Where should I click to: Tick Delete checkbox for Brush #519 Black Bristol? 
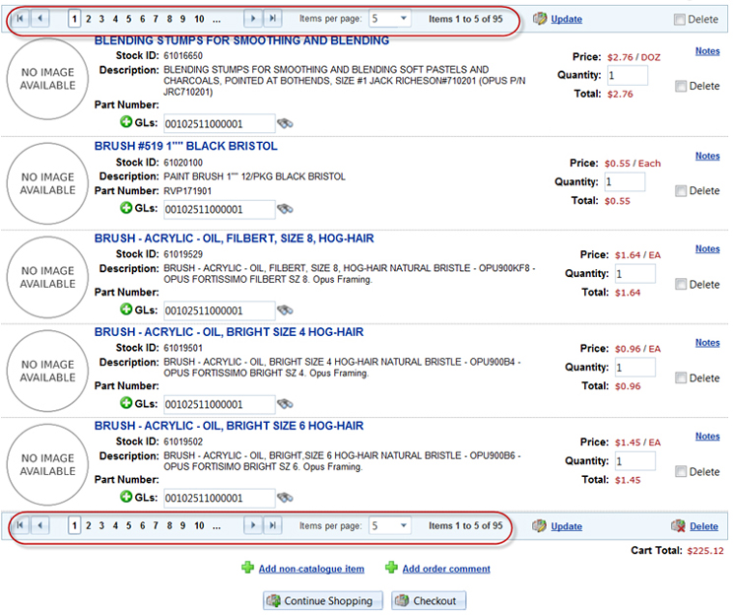pos(681,191)
